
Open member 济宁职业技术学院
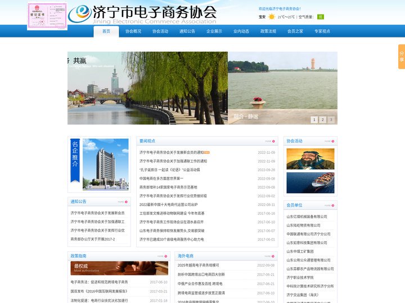300,278
